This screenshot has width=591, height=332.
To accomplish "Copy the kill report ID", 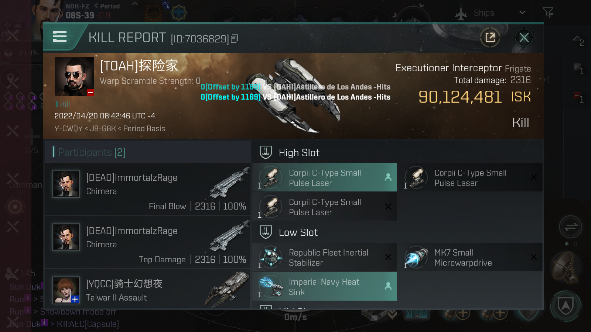I will (x=235, y=39).
